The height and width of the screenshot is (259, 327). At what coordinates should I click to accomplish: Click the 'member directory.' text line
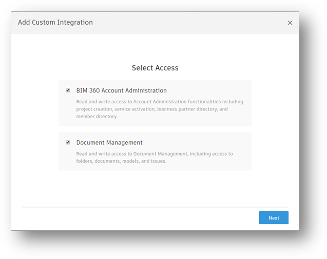click(97, 116)
